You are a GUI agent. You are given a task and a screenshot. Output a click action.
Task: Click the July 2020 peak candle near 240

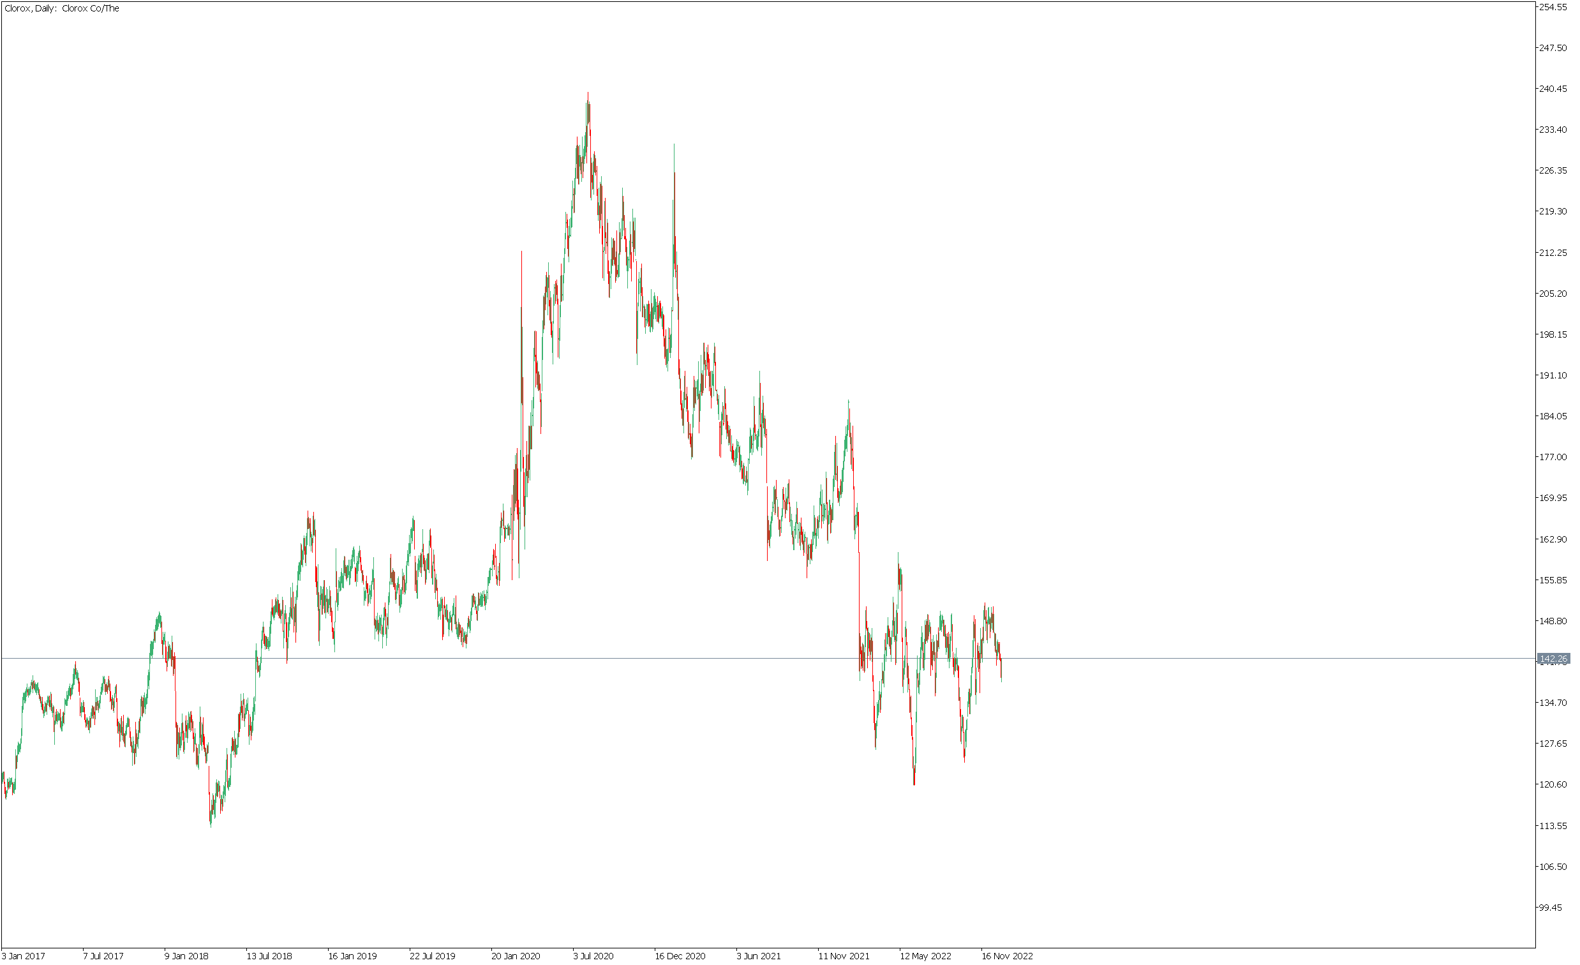(588, 109)
